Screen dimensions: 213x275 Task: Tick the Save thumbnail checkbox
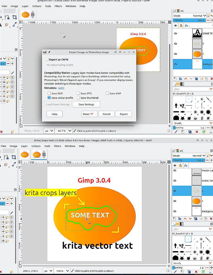pyautogui.click(x=78, y=98)
